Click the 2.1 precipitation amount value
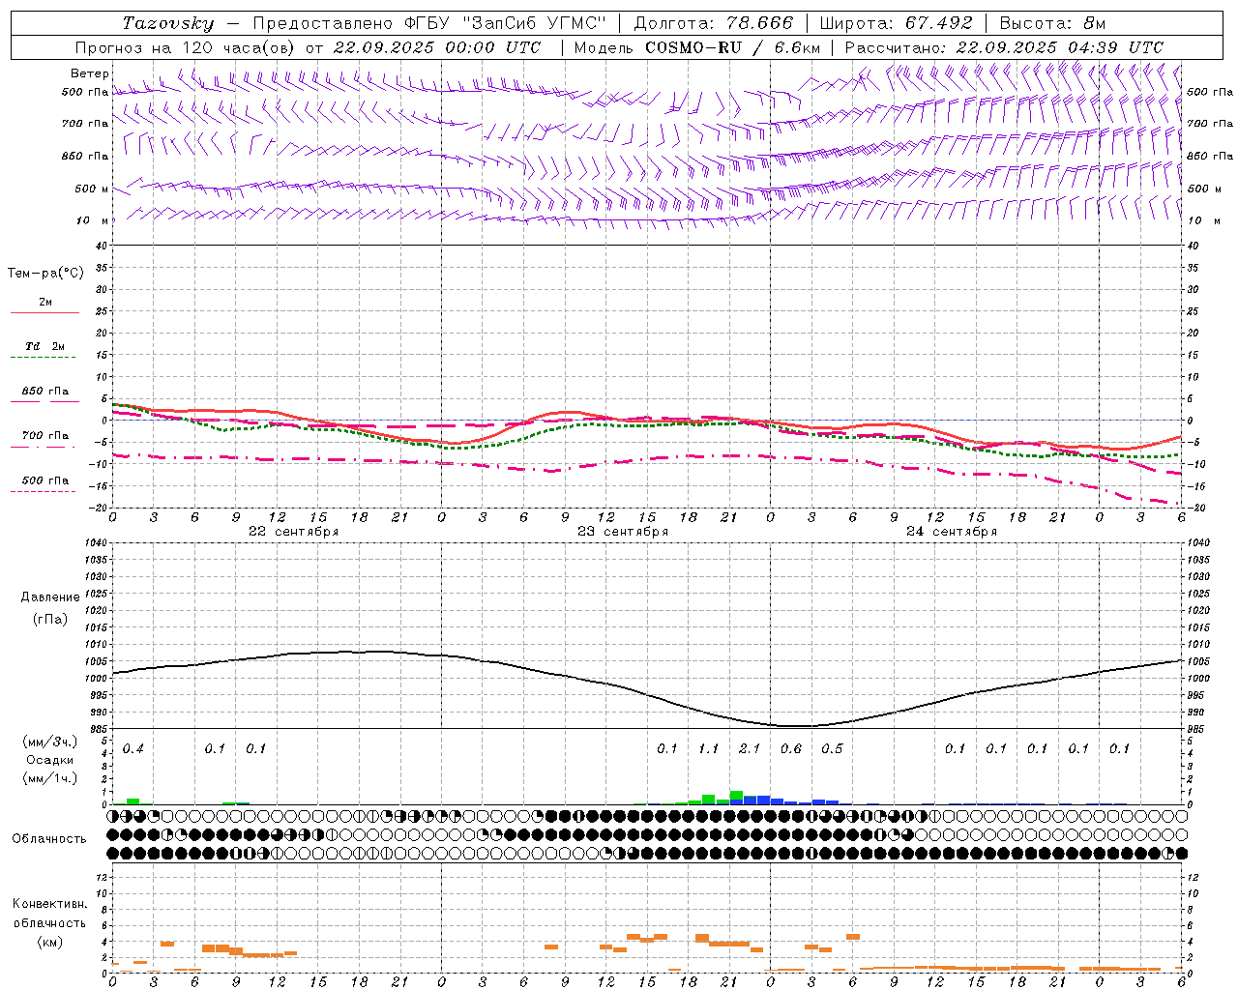Screen dimensions: 1238x990 [750, 749]
